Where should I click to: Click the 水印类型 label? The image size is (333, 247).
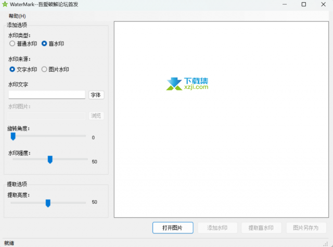[19, 35]
